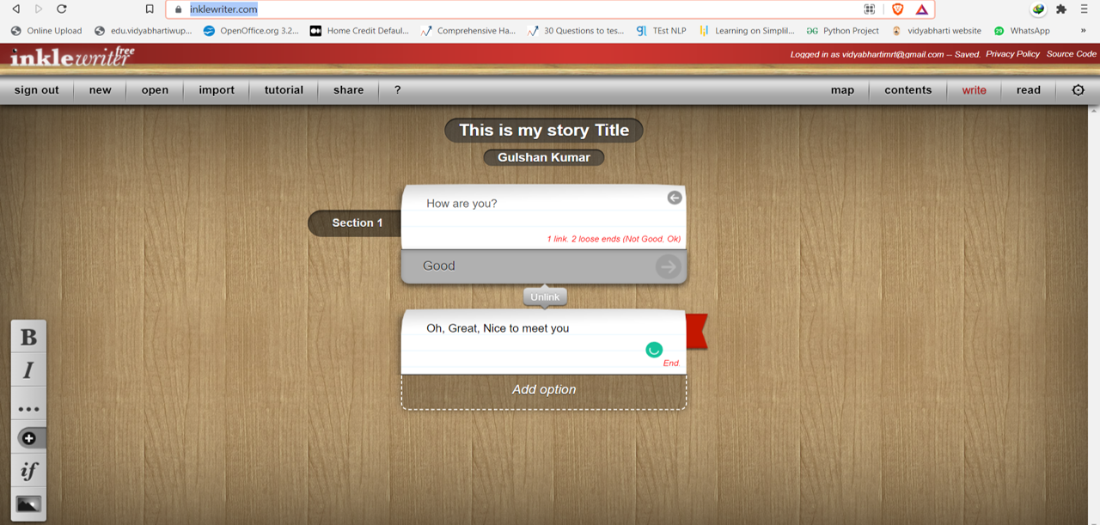Open the settings gear icon
The image size is (1100, 525).
tap(1078, 90)
